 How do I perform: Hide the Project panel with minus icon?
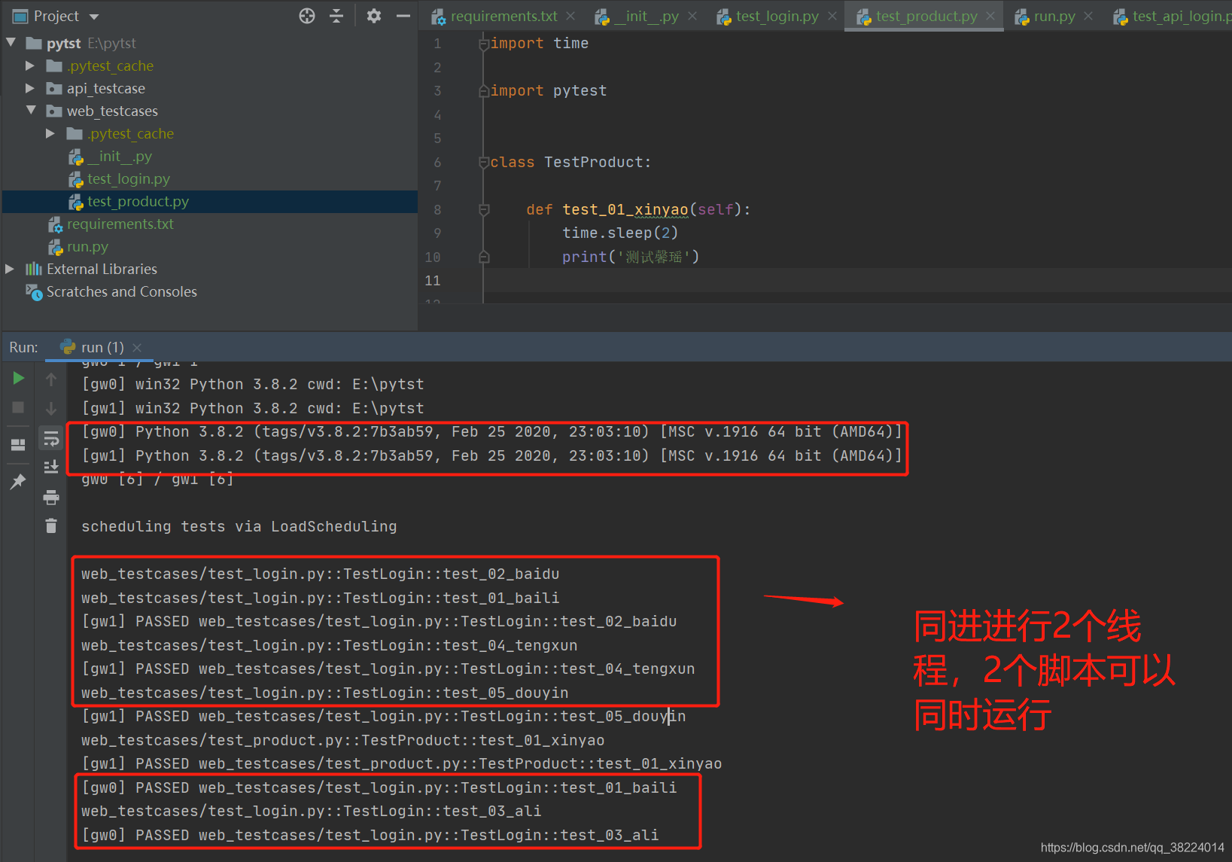[x=403, y=16]
